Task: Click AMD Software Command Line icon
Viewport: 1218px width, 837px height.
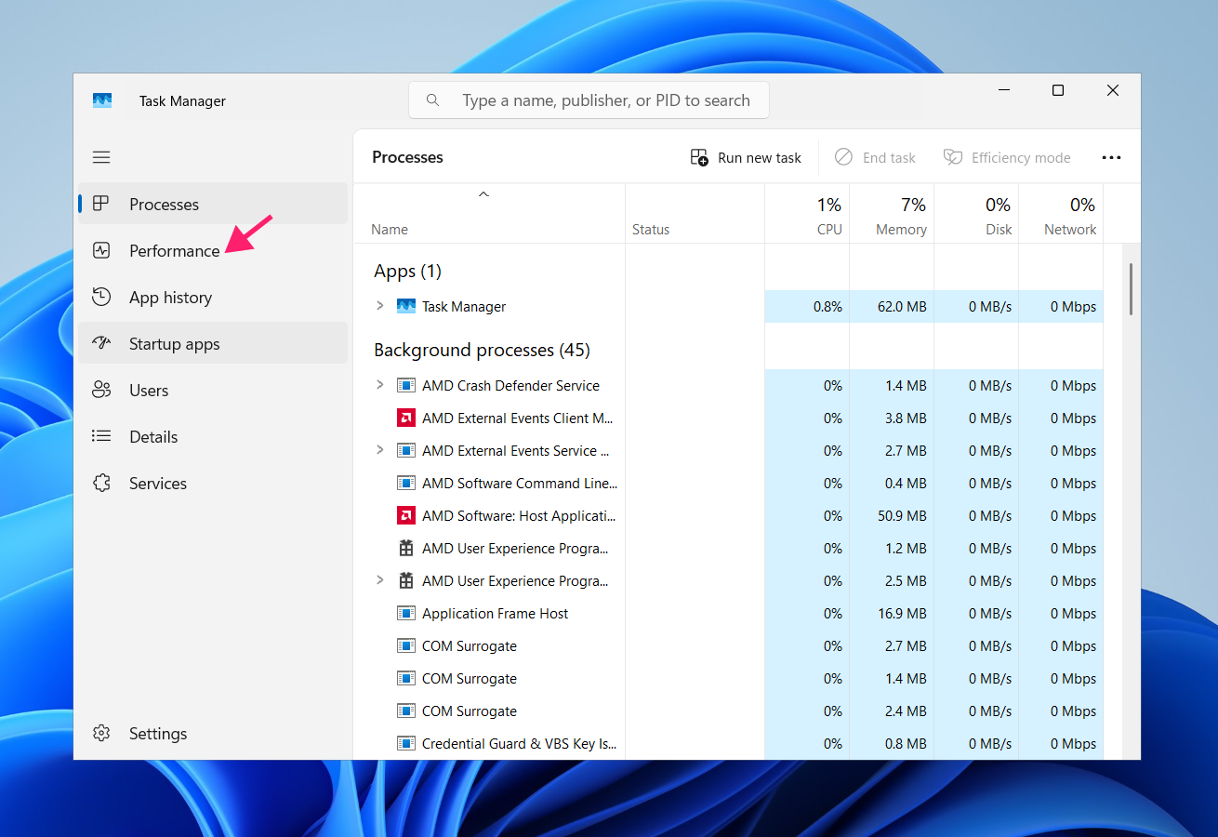Action: tap(405, 483)
